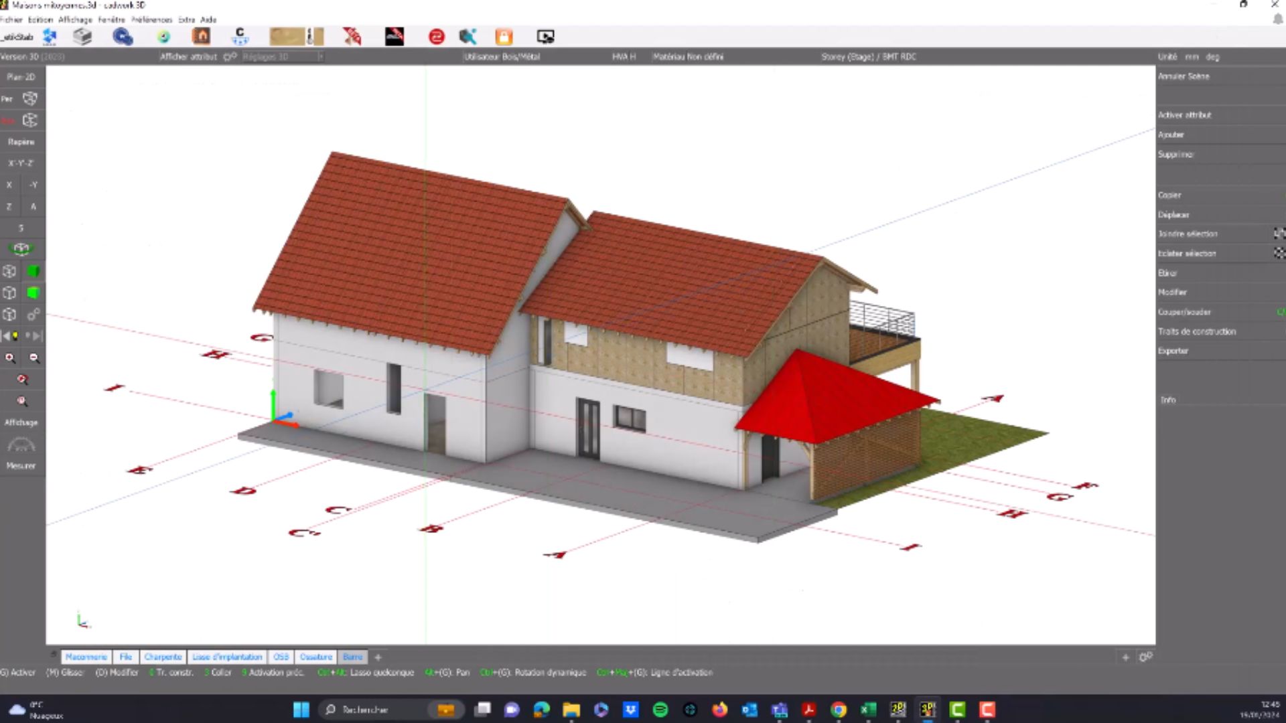Select the axonometric view cube icon
This screenshot has width=1286, height=723.
coord(30,120)
